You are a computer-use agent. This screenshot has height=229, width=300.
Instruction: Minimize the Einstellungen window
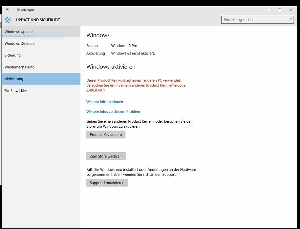pyautogui.click(x=269, y=10)
